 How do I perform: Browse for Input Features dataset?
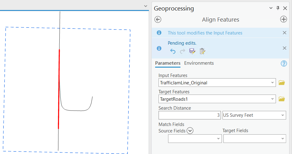point(281,83)
